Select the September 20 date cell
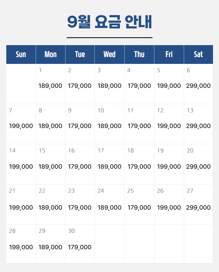219x272 pixels. [198, 164]
